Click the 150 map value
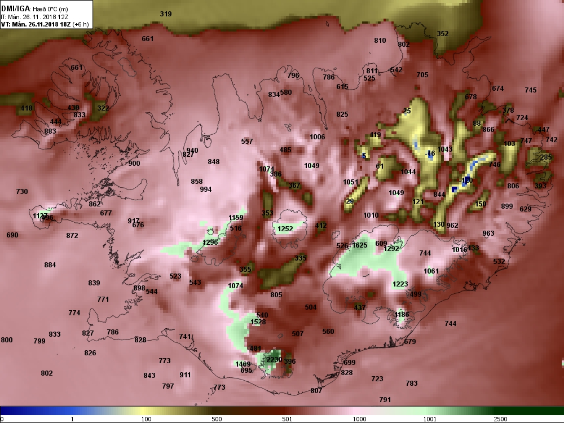The image size is (564, 423). click(x=481, y=204)
